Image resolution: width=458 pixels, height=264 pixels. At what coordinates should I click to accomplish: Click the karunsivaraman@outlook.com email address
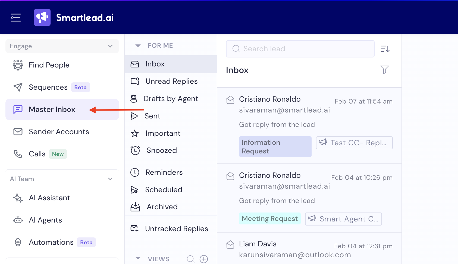click(295, 255)
